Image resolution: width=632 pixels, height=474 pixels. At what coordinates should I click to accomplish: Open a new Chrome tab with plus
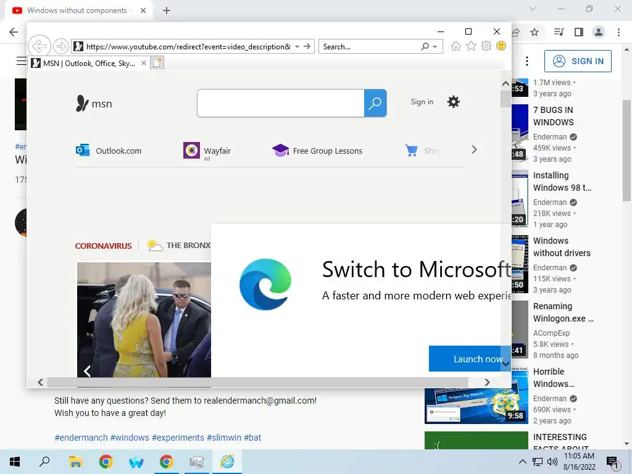(167, 10)
